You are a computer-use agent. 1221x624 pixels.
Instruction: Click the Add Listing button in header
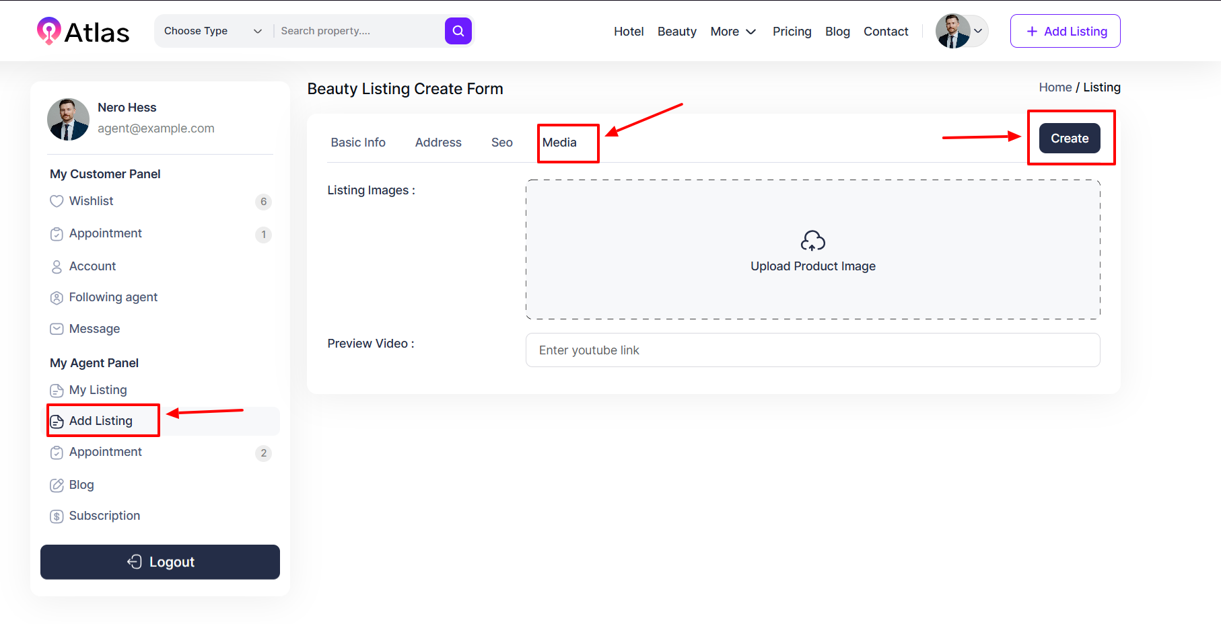(x=1065, y=31)
